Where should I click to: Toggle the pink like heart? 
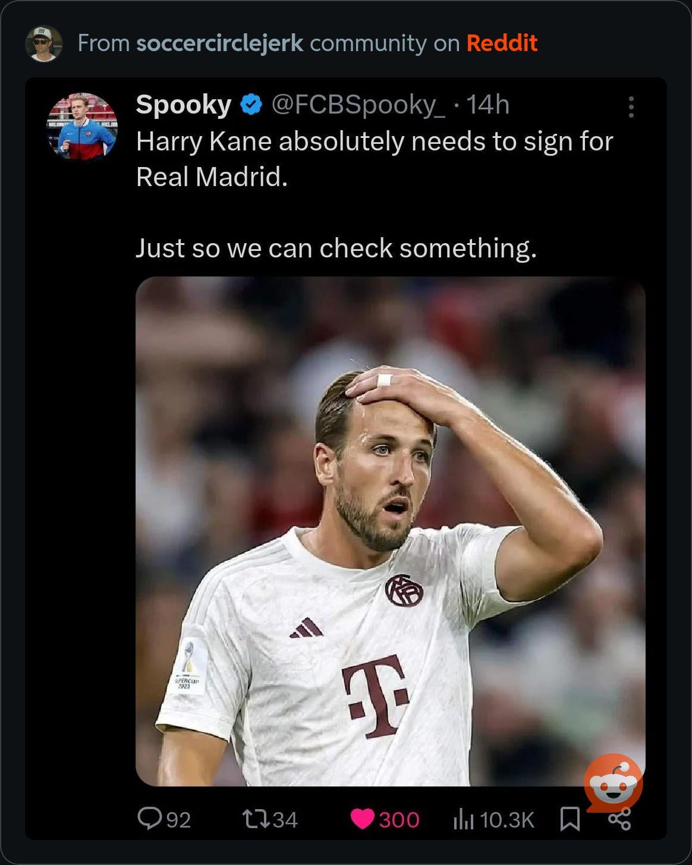362,819
